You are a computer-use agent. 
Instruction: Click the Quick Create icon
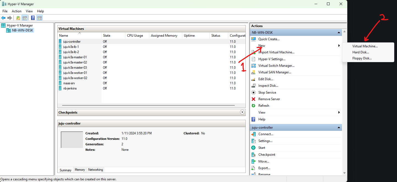(253, 39)
